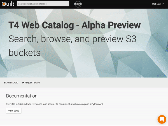This screenshot has width=168, height=126.
Task: Click the orange Q in Quilt logo
Action: pos(4,4)
